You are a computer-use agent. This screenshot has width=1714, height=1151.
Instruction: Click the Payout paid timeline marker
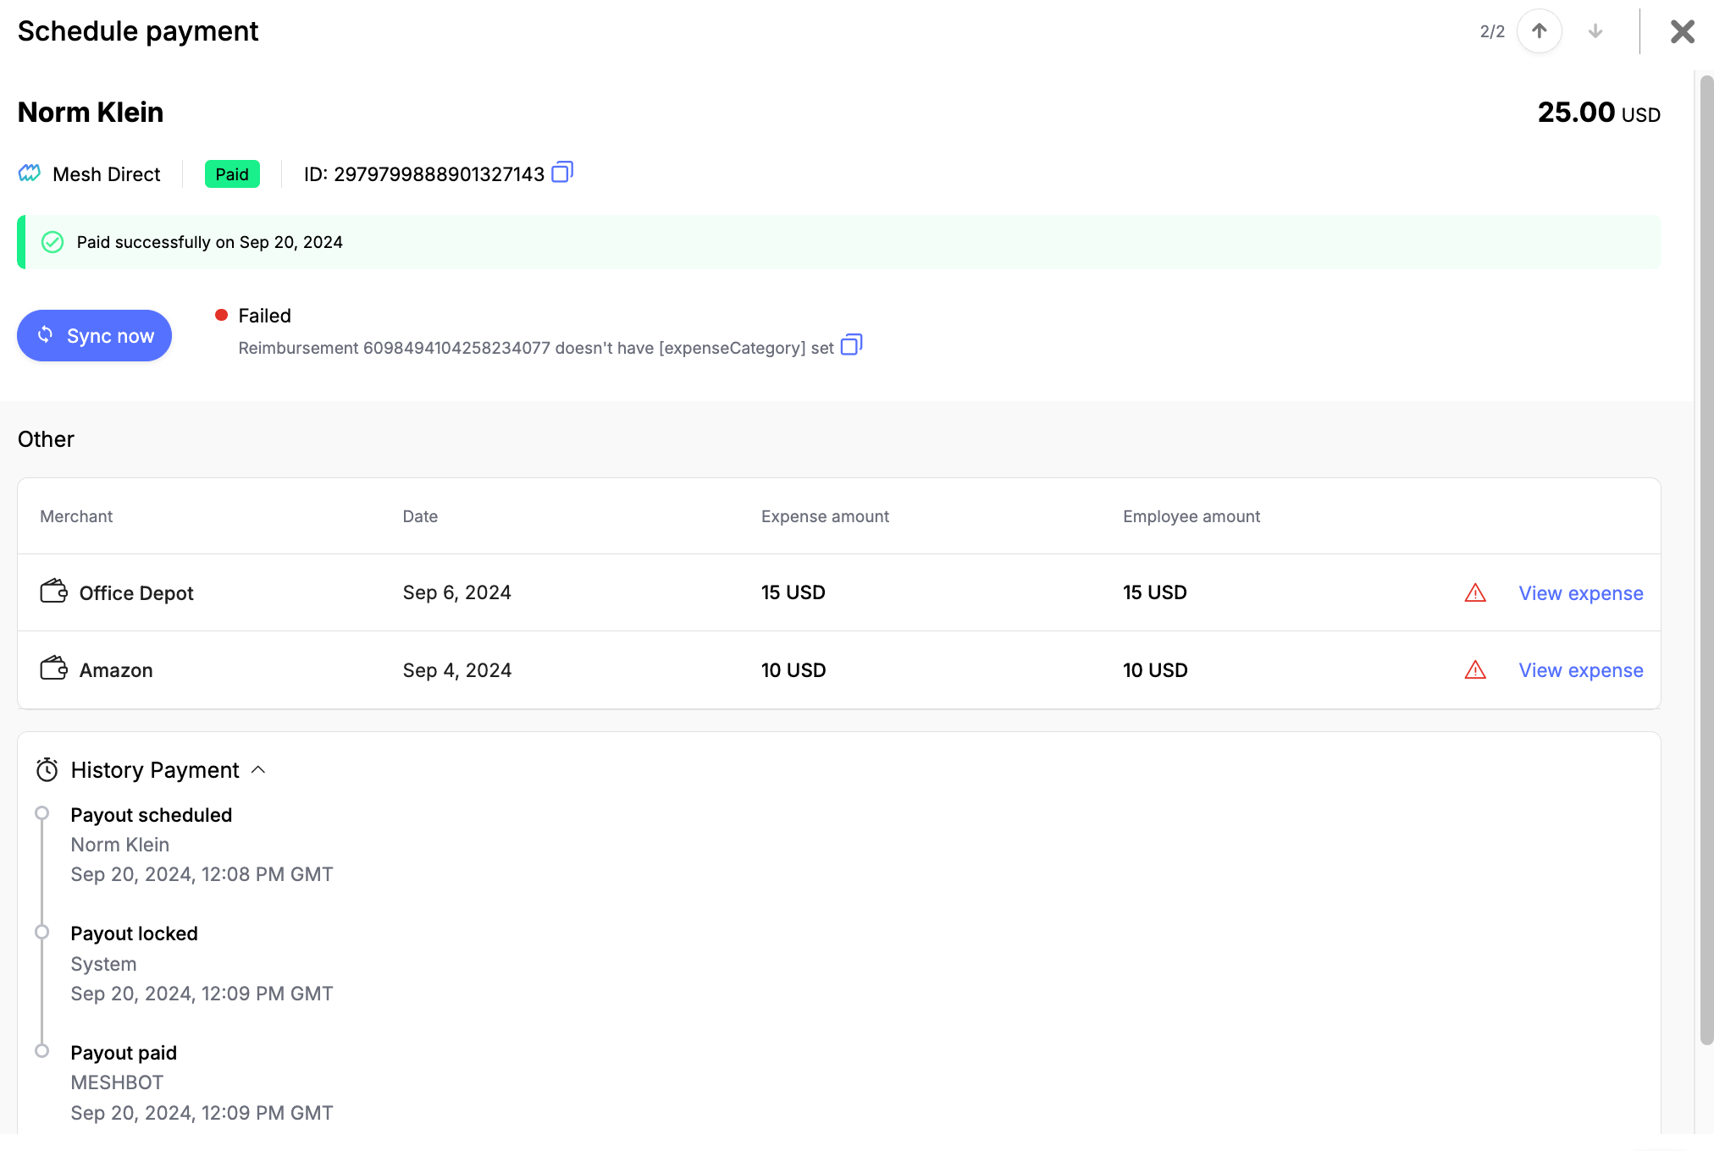(41, 1051)
